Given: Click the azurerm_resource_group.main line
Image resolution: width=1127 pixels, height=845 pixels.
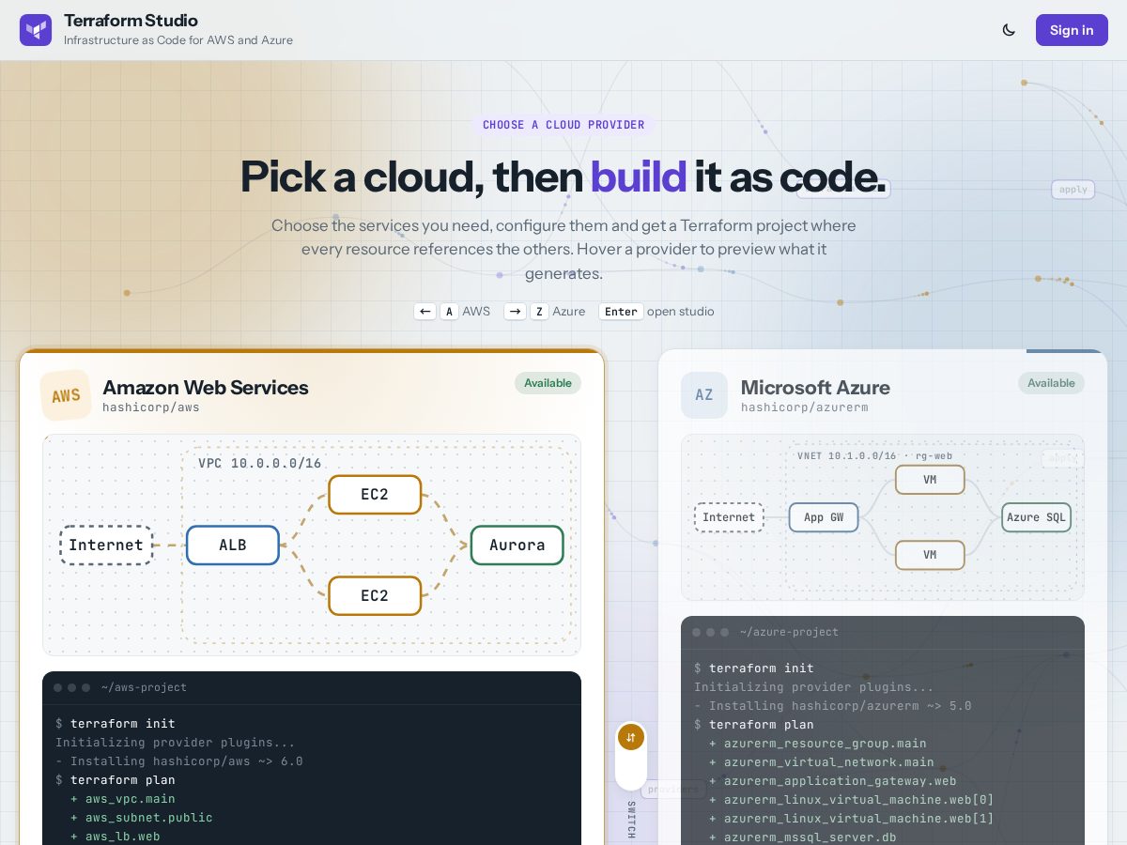Looking at the screenshot, I should [x=818, y=744].
